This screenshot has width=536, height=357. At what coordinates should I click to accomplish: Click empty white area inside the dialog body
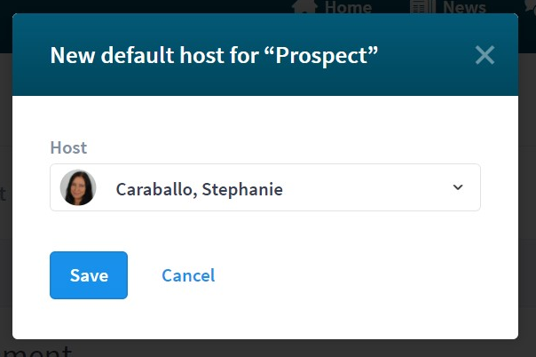342,274
